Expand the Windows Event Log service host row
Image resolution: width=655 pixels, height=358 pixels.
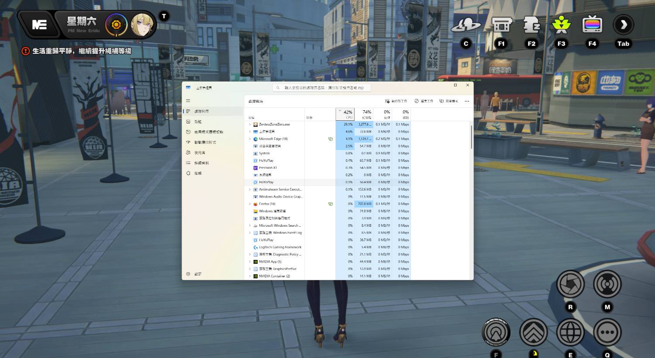click(250, 232)
